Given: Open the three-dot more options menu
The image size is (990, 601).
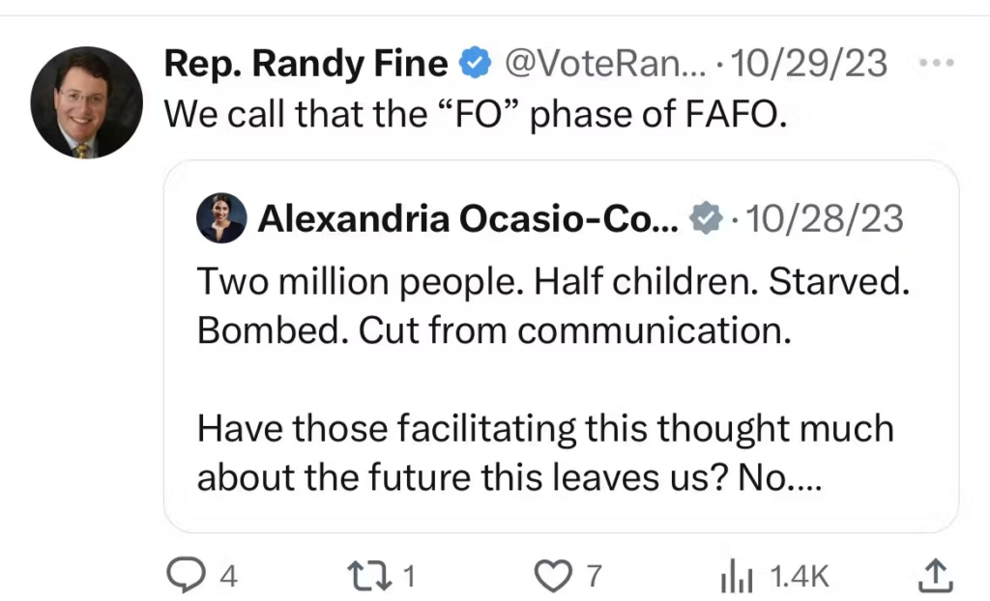Looking at the screenshot, I should click(936, 64).
